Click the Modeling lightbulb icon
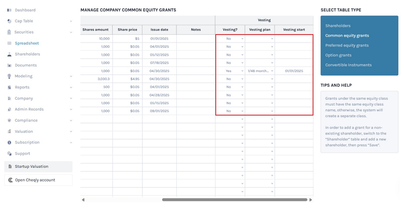Screen dimensions: 401x203 click(x=10, y=76)
